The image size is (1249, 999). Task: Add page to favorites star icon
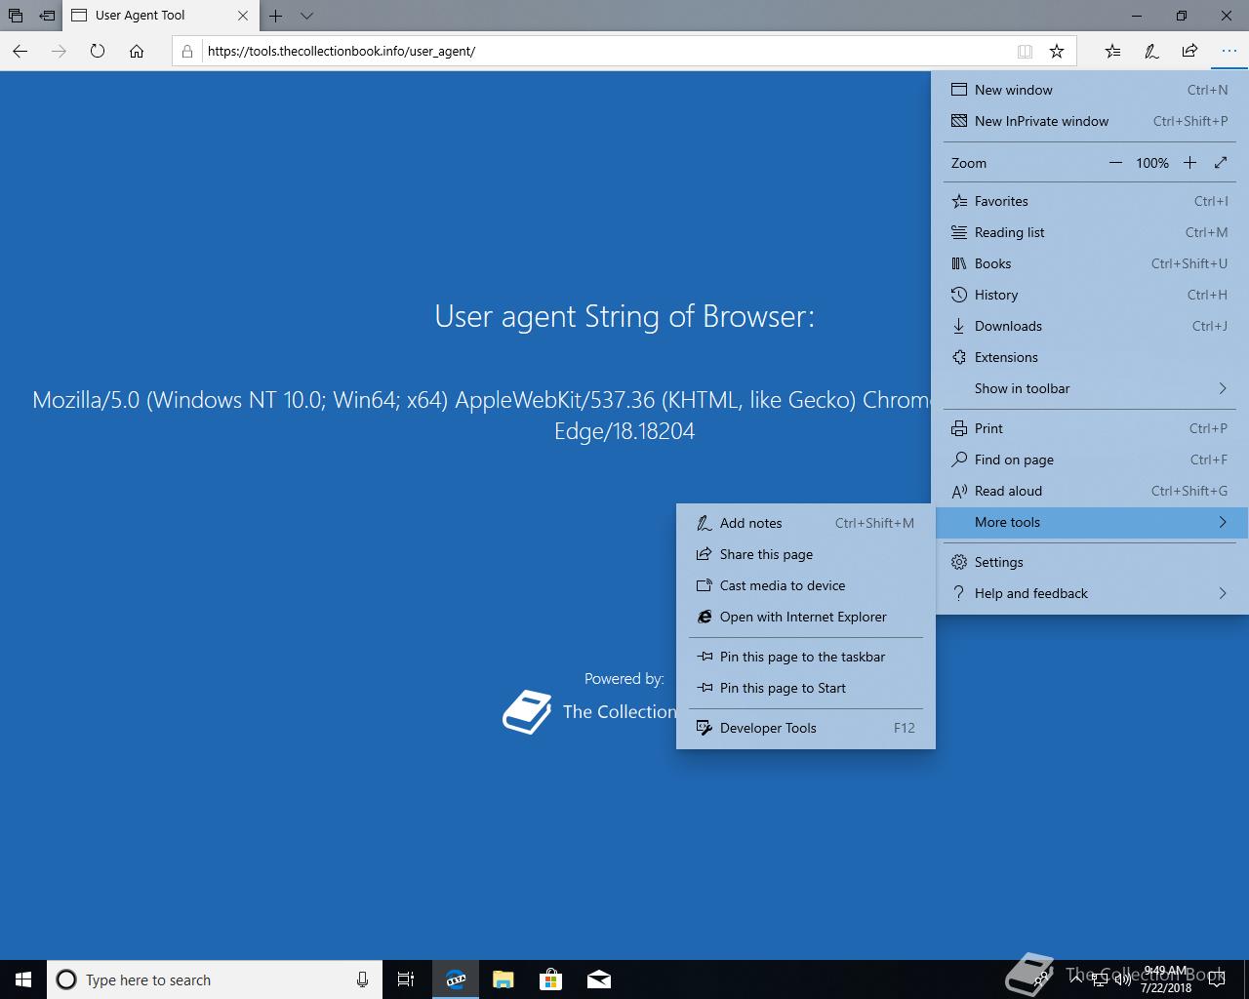point(1057,51)
